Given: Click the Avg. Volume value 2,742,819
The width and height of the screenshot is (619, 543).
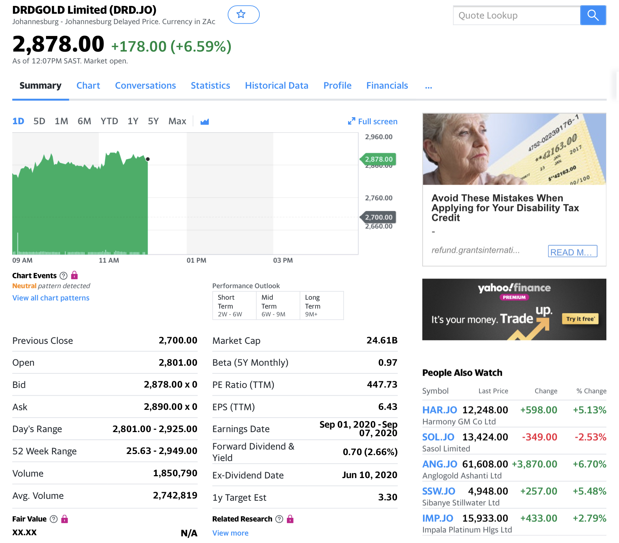Looking at the screenshot, I should tap(175, 496).
